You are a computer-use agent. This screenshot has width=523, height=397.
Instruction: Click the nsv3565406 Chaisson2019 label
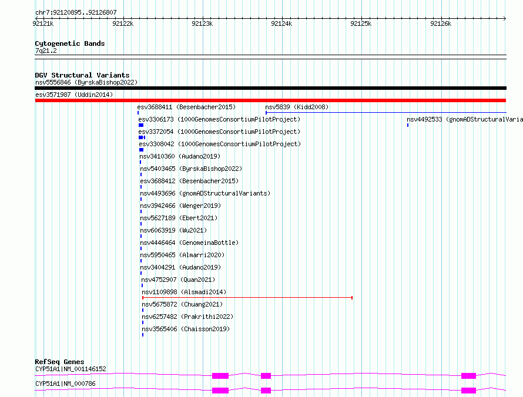click(x=185, y=329)
